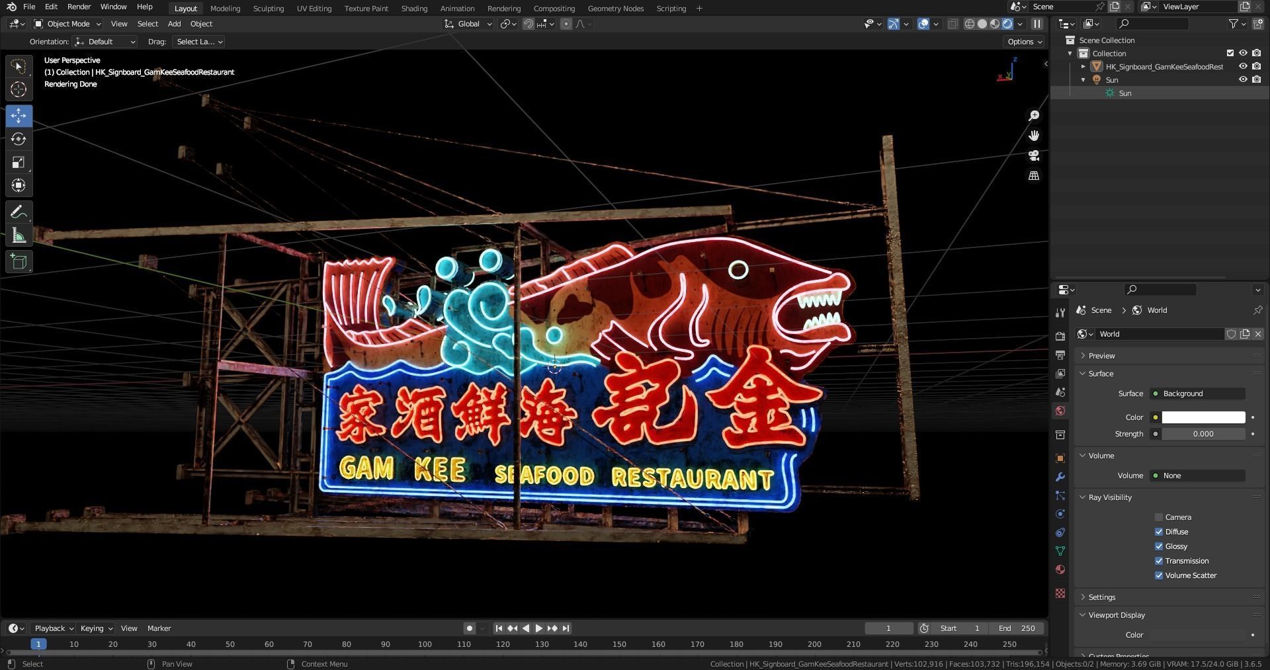Screen dimensions: 1270x670
Task: Click the Strength value slider
Action: 1203,434
